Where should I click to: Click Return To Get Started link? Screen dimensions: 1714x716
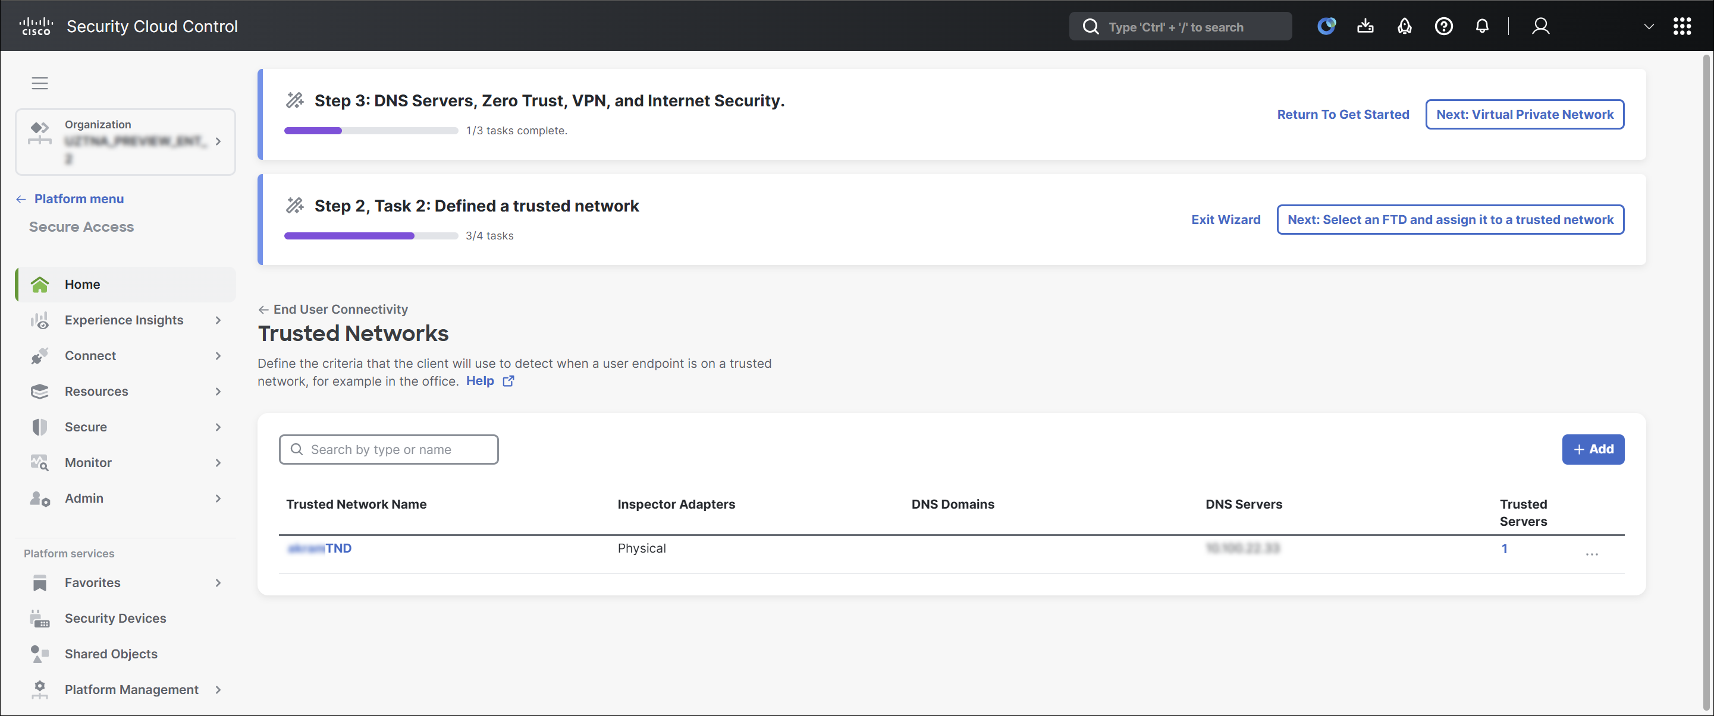pos(1343,114)
